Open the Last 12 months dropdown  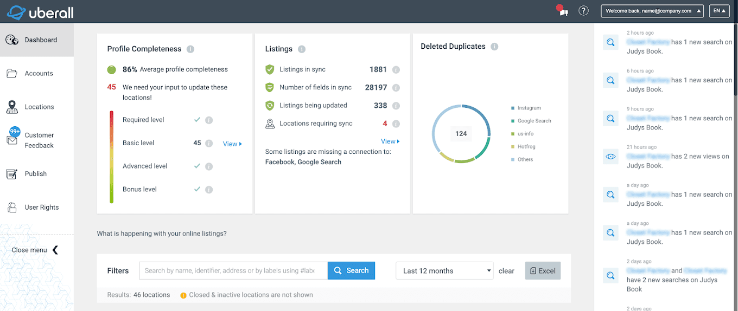point(444,271)
